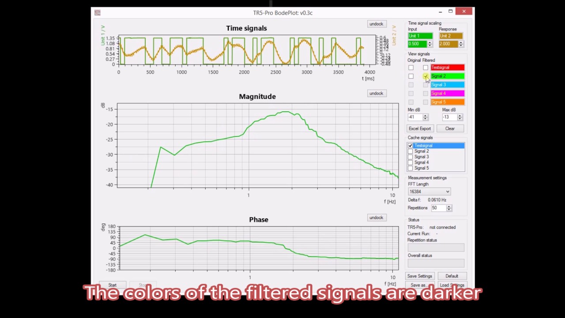The width and height of the screenshot is (565, 318).
Task: Enable Filtered view for Testsignal
Action: [x=426, y=68]
